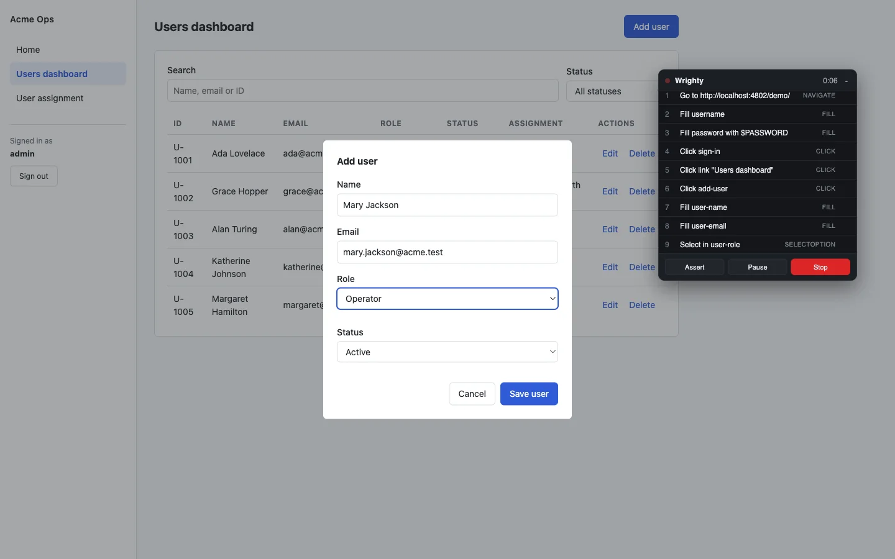Go to Home in the sidebar
The height and width of the screenshot is (559, 895).
coord(68,50)
